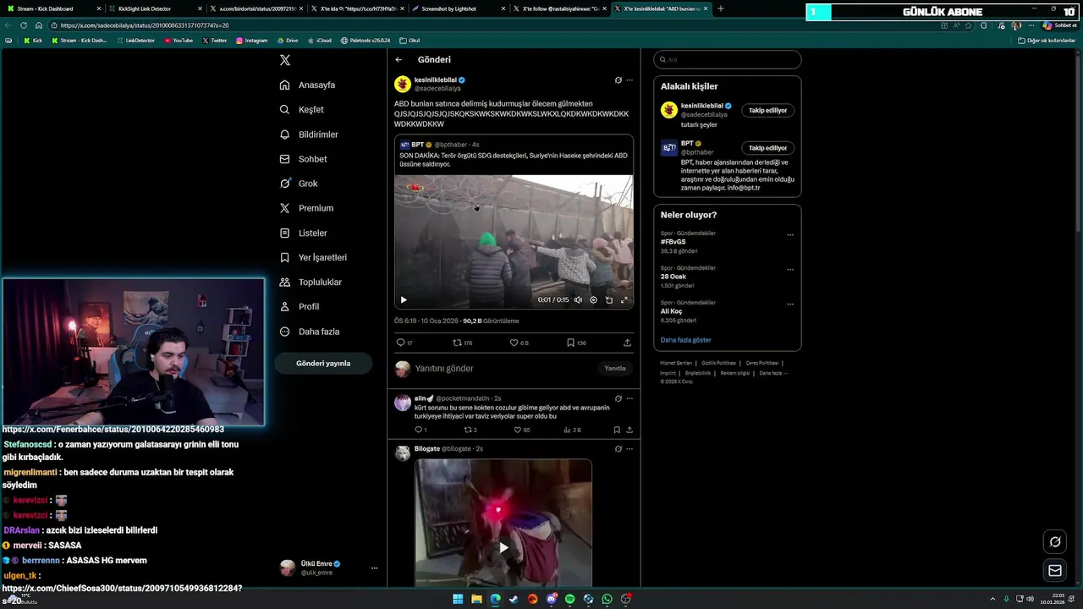Open Grok from the sidebar
The width and height of the screenshot is (1083, 609).
coord(299,184)
